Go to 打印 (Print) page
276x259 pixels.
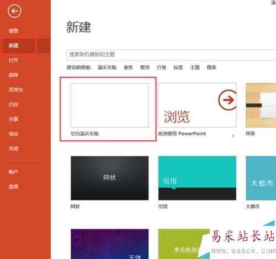coord(13,104)
